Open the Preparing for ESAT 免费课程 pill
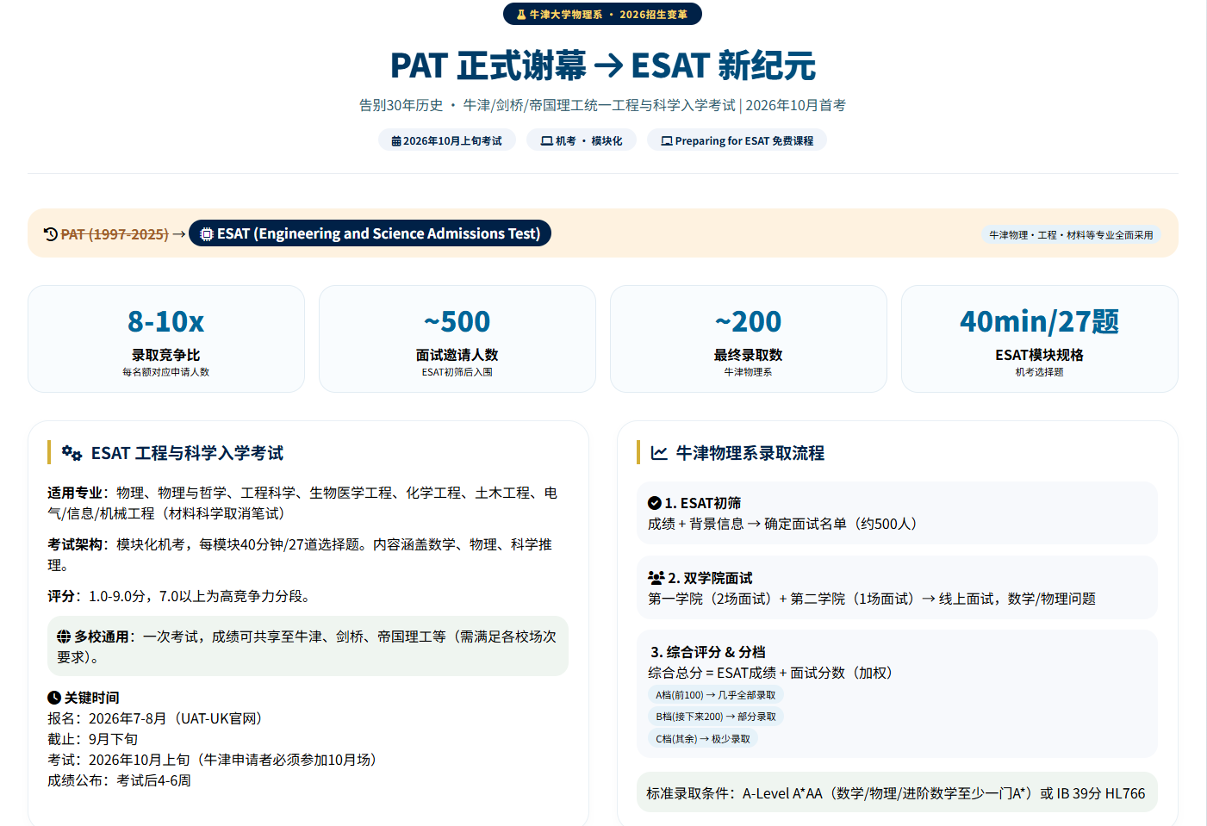The width and height of the screenshot is (1207, 826). 737,140
